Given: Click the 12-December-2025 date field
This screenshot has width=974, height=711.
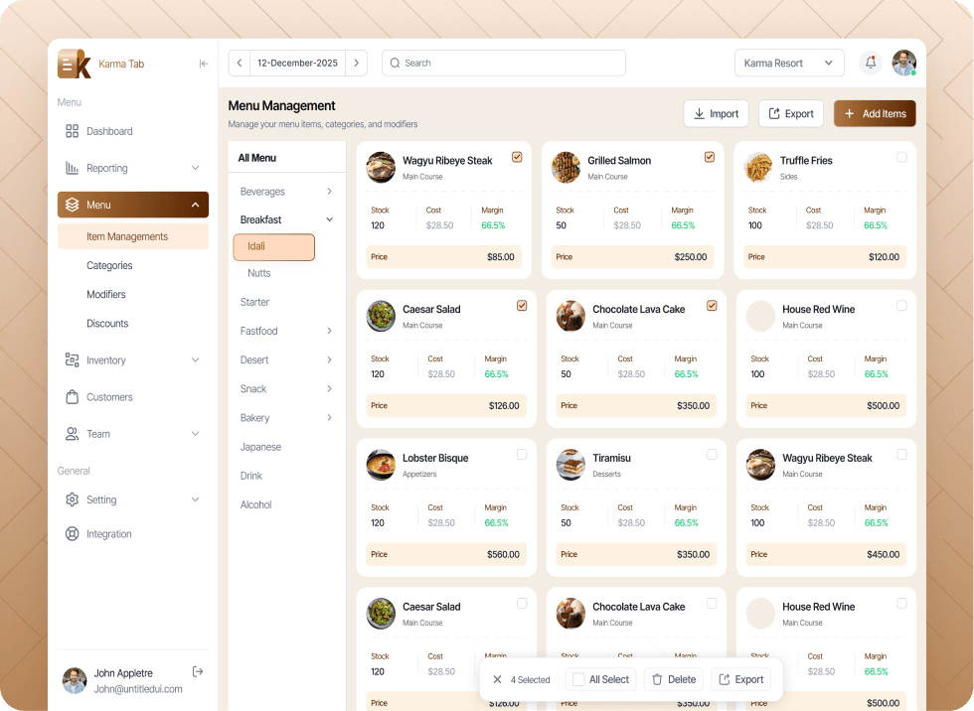Looking at the screenshot, I should 297,64.
